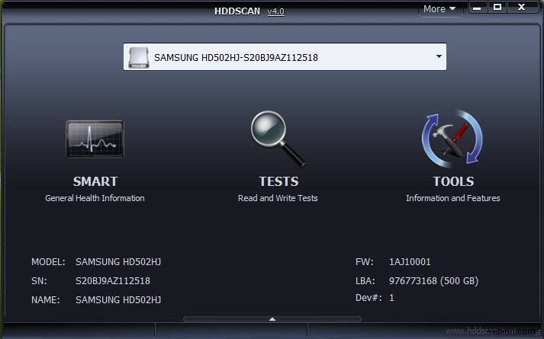Click General Health Information text
Image resolution: width=544 pixels, height=339 pixels.
click(x=95, y=198)
